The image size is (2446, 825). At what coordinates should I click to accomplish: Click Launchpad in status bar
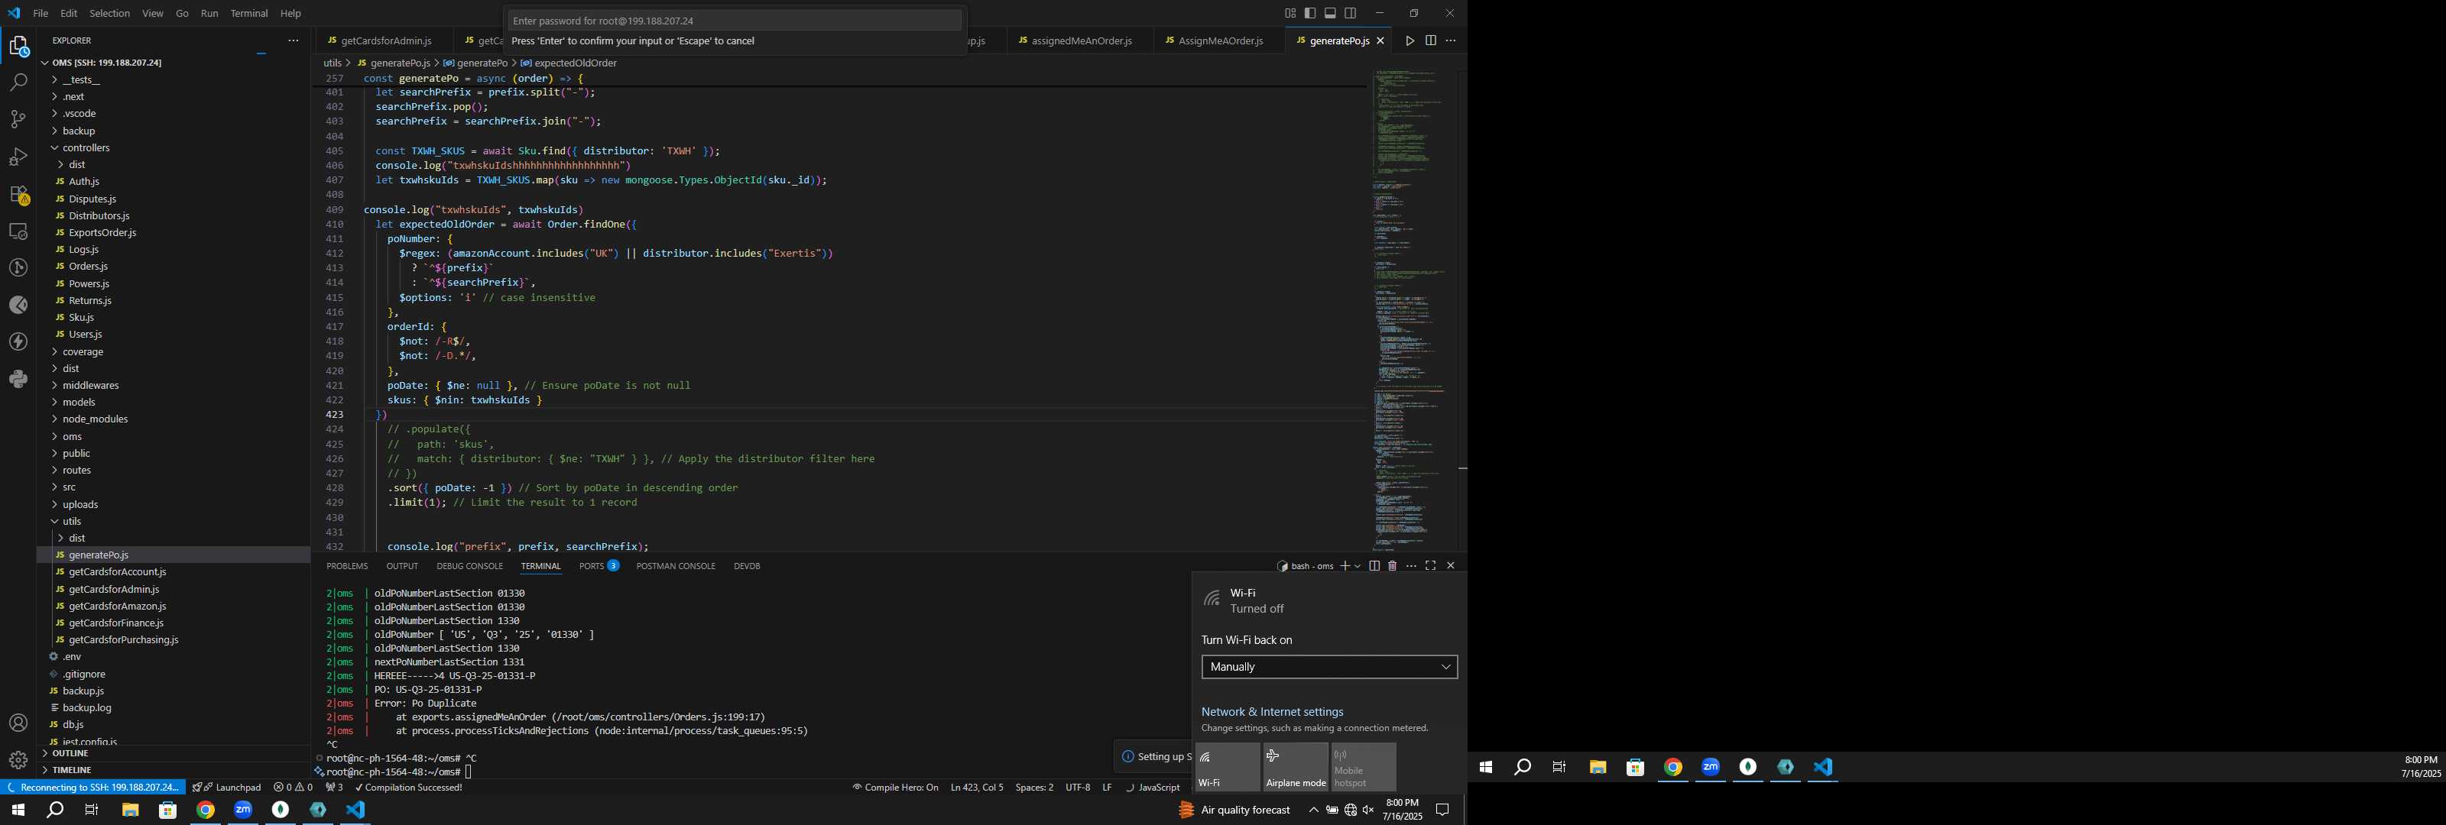227,787
